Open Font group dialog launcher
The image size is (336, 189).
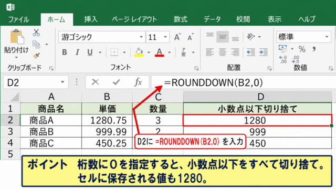click(x=196, y=69)
